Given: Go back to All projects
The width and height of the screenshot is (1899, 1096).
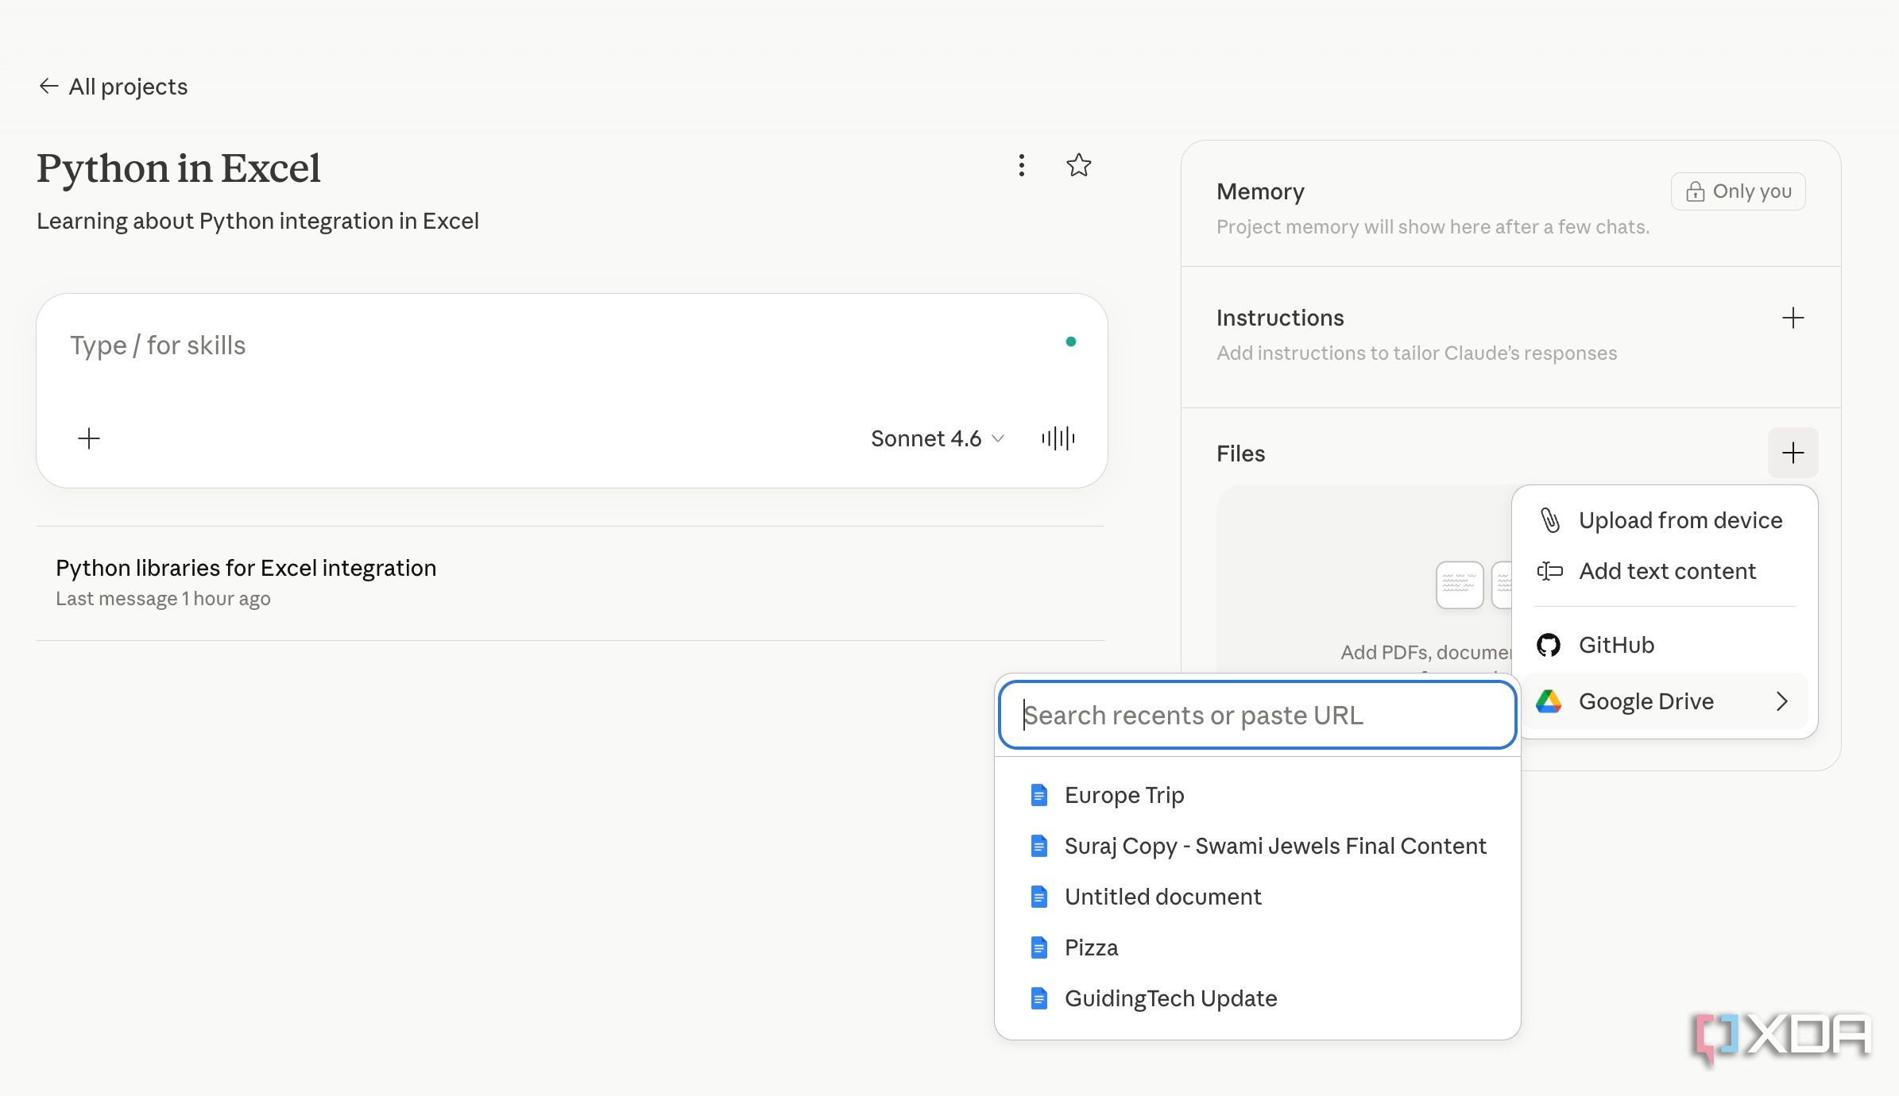Looking at the screenshot, I should click(113, 86).
